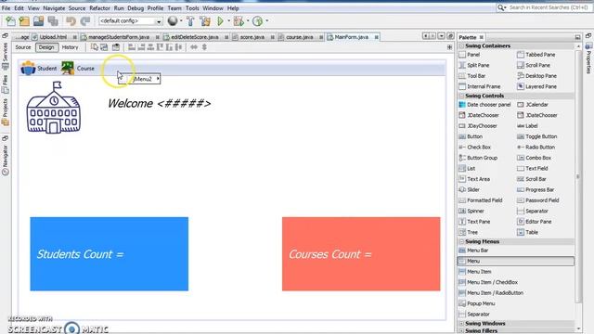The image size is (594, 334).
Task: Click the Undo toolbar icon
Action: click(x=71, y=21)
